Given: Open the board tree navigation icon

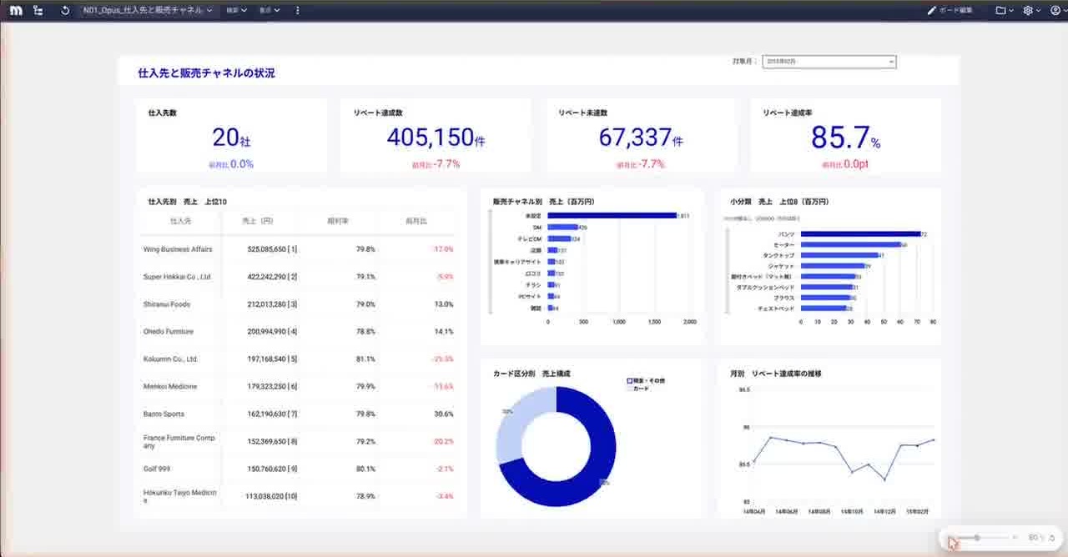Looking at the screenshot, I should [x=38, y=11].
